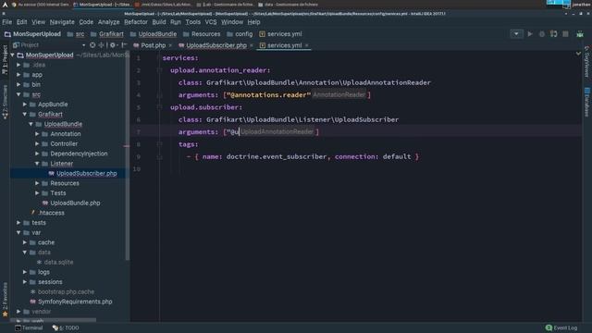Click the scroll-from-source target icon in Project panel
The width and height of the screenshot is (592, 333).
pos(92,45)
